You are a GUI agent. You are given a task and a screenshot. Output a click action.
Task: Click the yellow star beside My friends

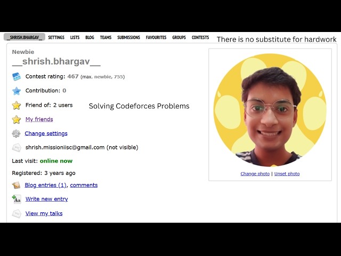click(17, 119)
